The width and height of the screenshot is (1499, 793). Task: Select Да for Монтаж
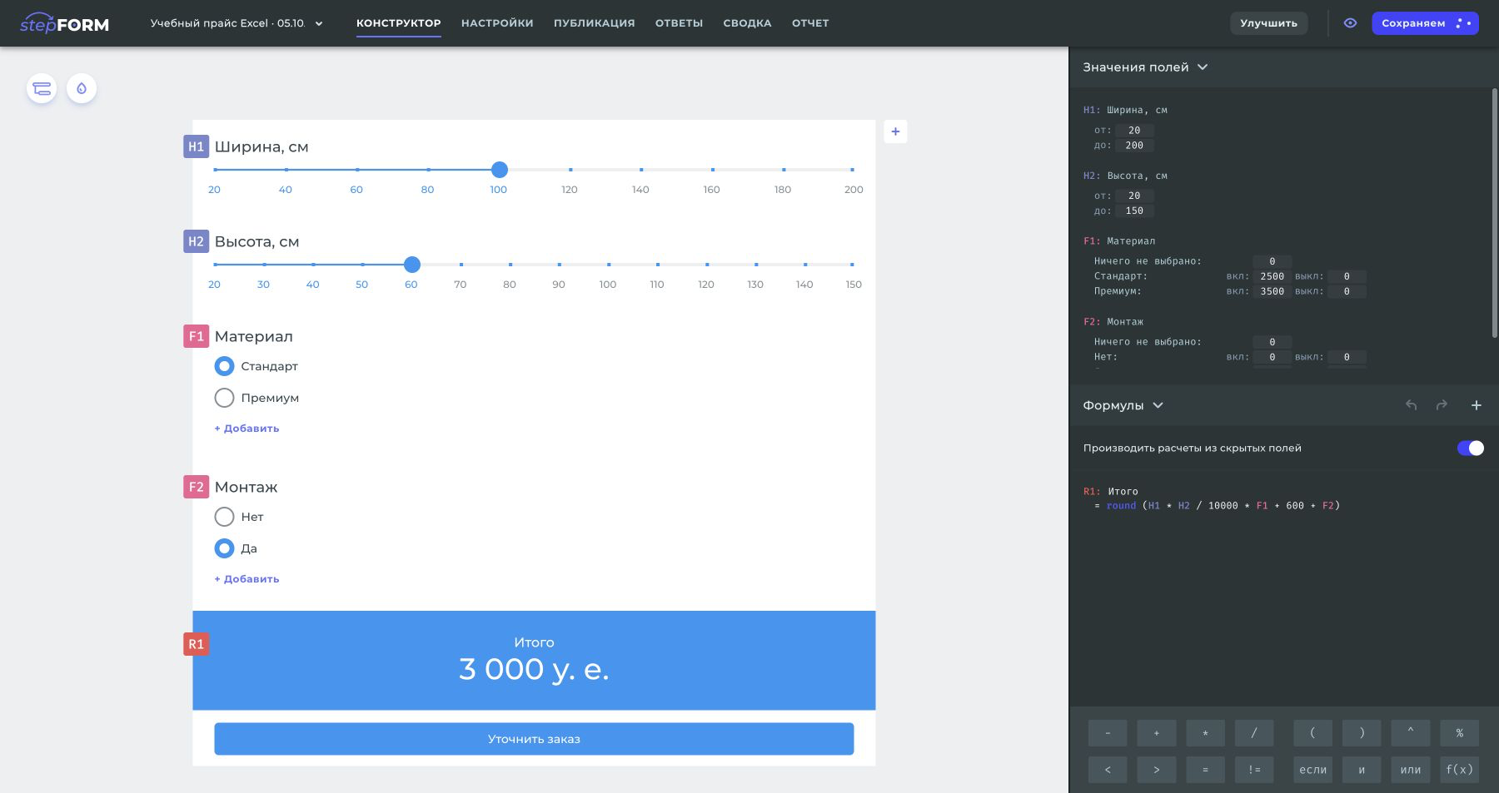coord(224,548)
